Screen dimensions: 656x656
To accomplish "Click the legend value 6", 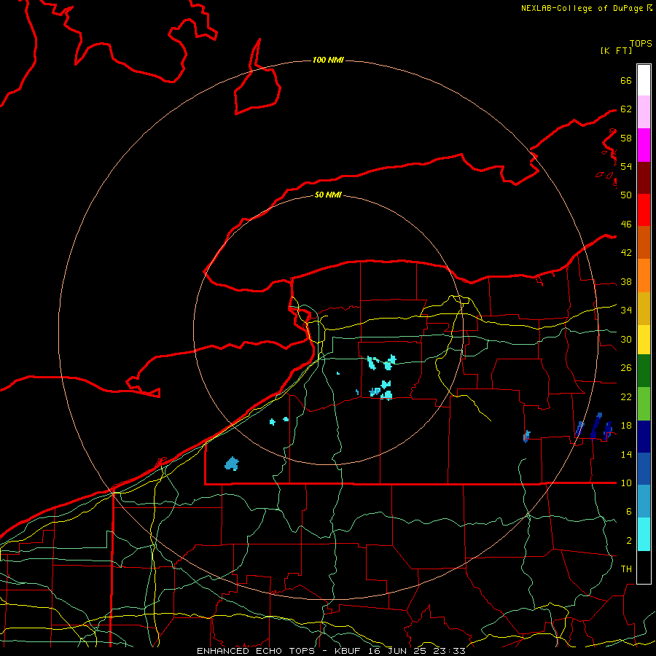I will click(x=628, y=511).
